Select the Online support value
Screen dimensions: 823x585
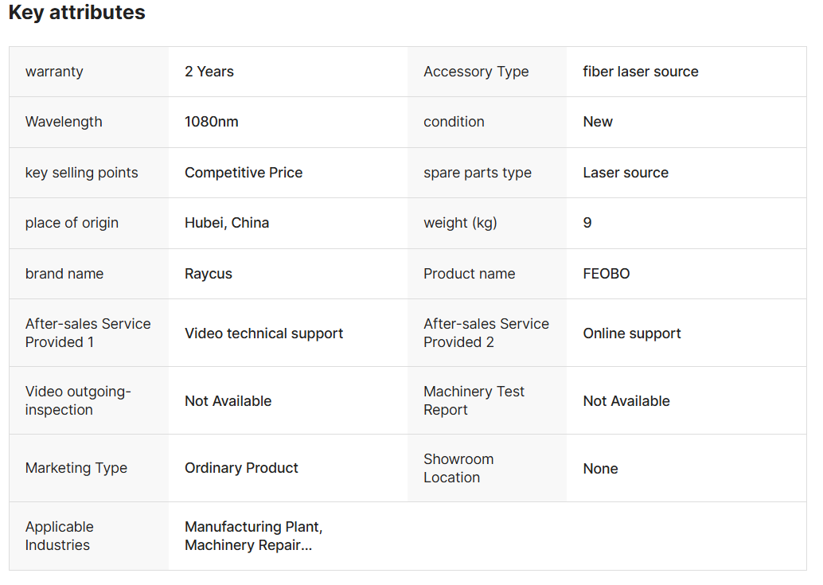[x=632, y=333]
